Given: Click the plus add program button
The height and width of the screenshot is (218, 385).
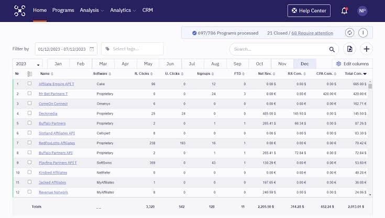Looking at the screenshot, I should point(367,49).
